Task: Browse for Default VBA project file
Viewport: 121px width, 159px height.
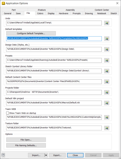Action: pyautogui.click(x=107, y=103)
